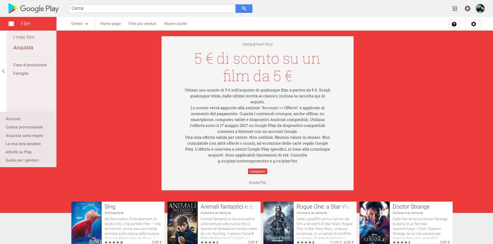Click Animazione genre under Sing
Image resolution: width=493 pixels, height=244 pixels.
[x=114, y=213]
